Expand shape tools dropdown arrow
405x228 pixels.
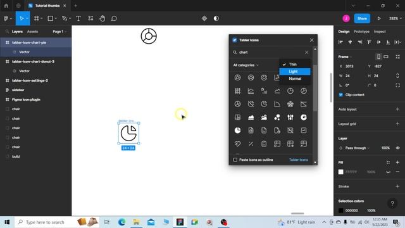(56, 18)
